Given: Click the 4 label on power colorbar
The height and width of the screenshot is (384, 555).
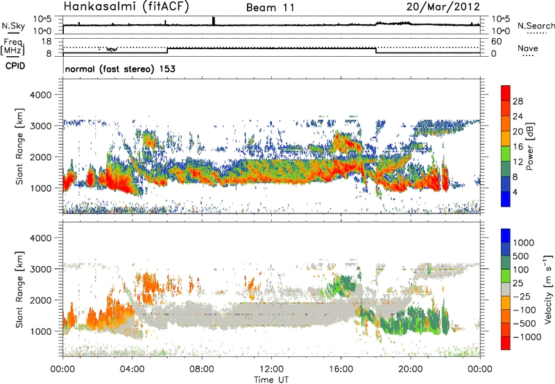Looking at the screenshot, I should point(515,192).
